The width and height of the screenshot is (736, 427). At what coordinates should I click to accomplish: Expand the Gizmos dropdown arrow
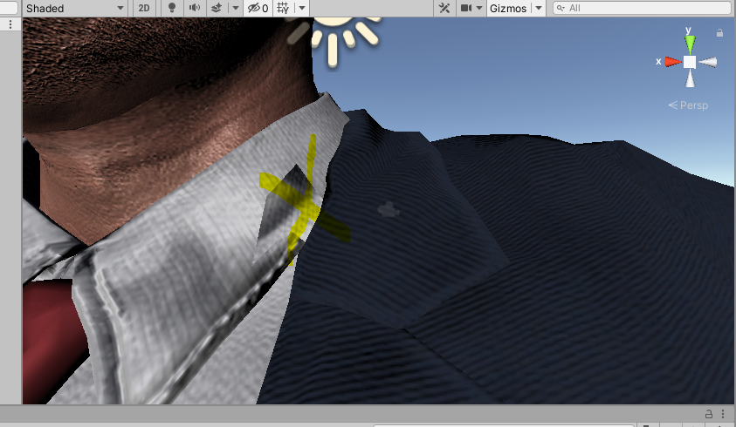(538, 8)
